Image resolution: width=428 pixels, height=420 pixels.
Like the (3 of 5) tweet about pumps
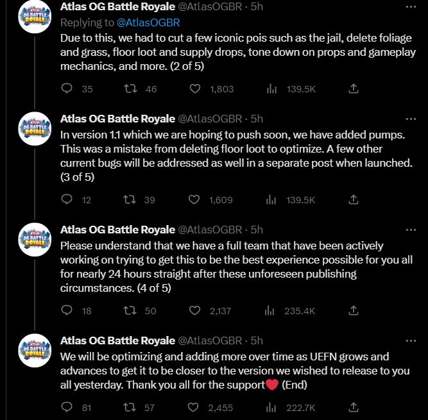coord(194,199)
